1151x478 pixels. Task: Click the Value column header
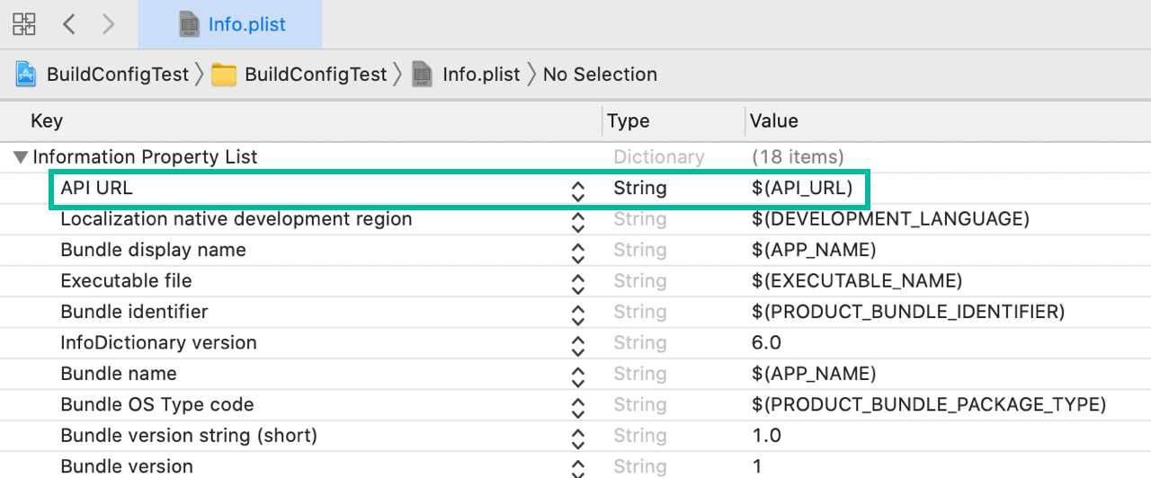point(774,120)
